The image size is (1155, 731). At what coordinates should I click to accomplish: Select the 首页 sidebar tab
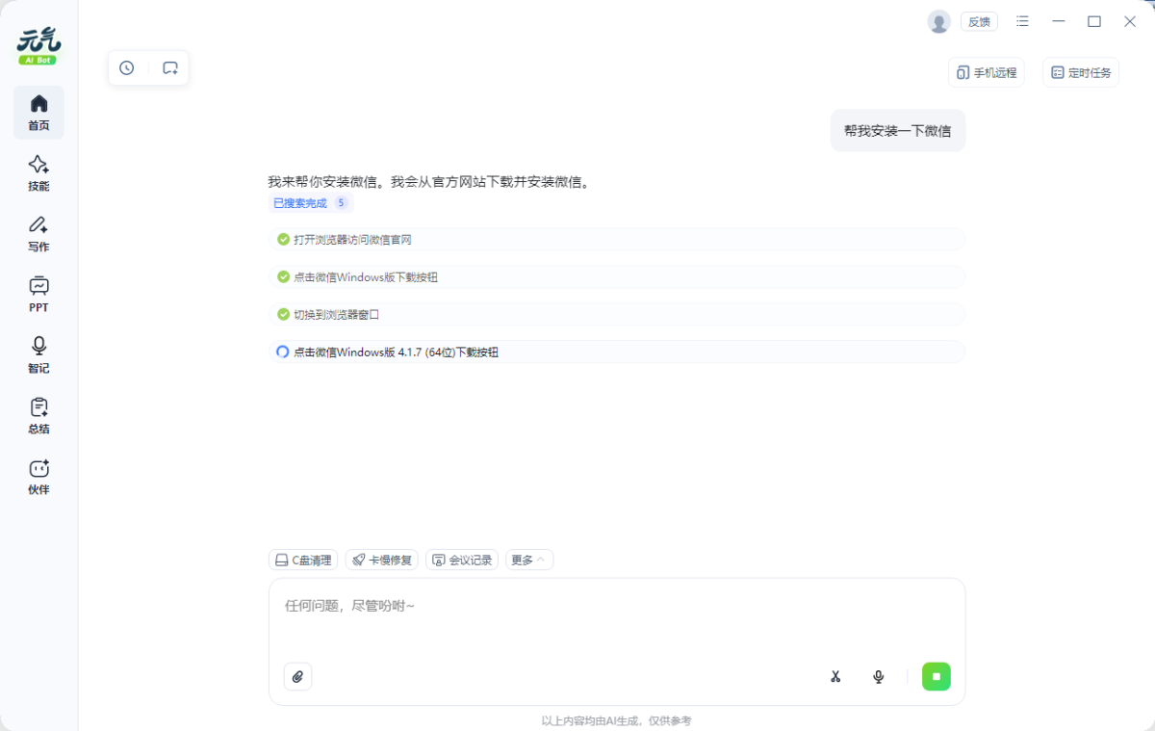[x=38, y=113]
